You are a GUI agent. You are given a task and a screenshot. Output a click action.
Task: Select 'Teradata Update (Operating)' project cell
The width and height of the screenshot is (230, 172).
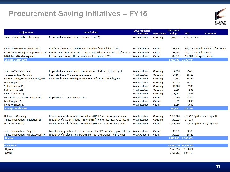(x=19, y=75)
